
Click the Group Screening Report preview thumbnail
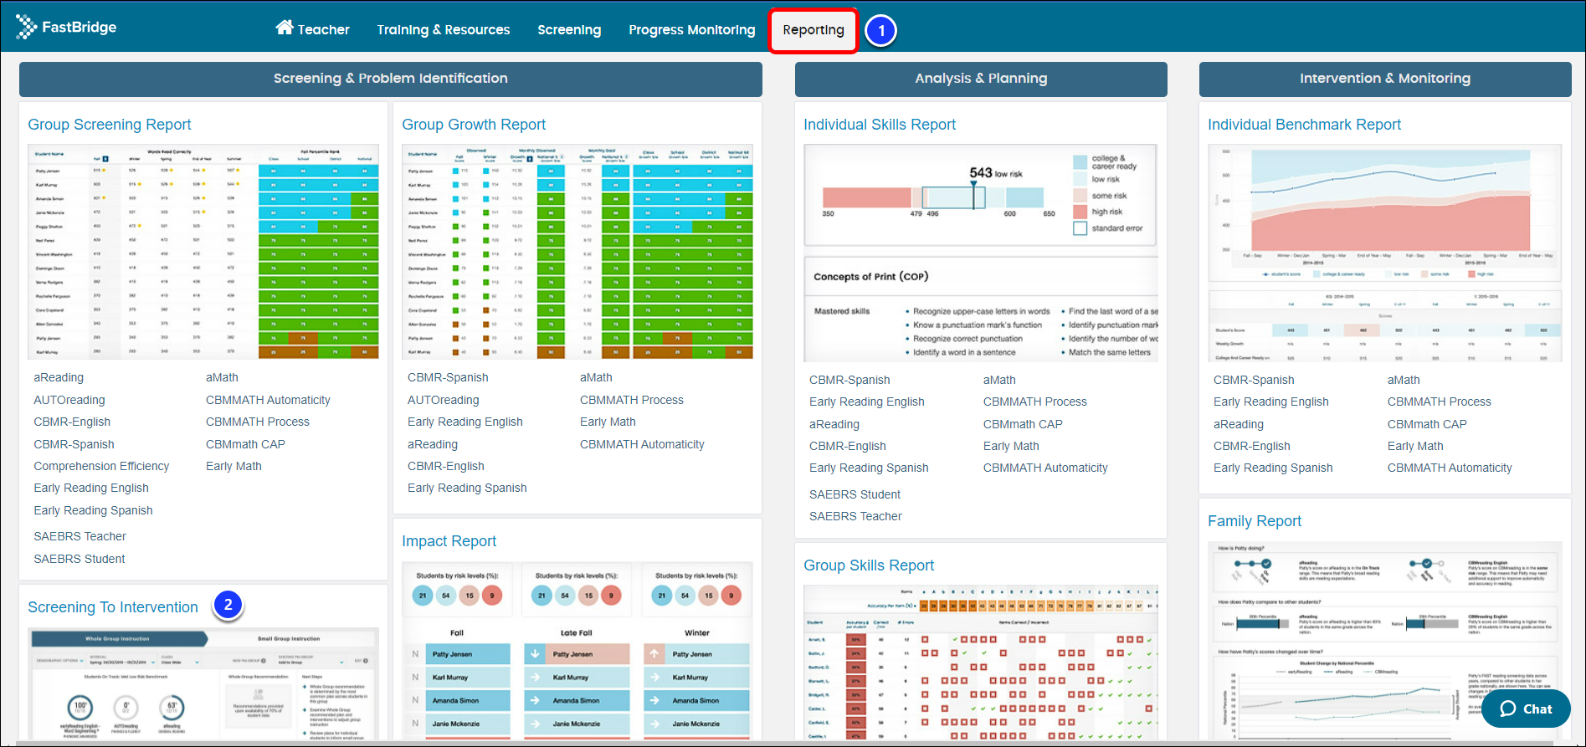tap(203, 251)
